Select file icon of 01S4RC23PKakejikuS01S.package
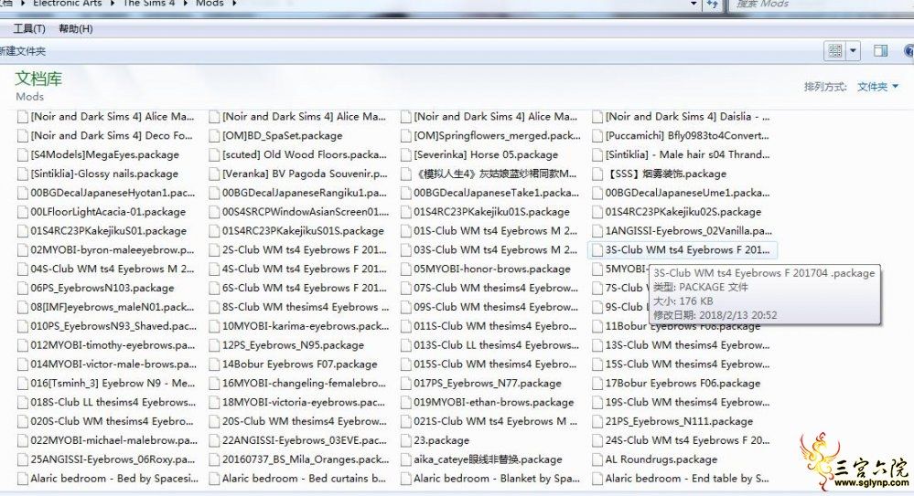914x496 pixels. [x=214, y=231]
